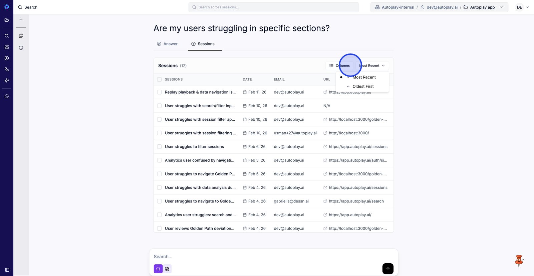The height and width of the screenshot is (276, 534).
Task: Click the plus icon to add new
Action: point(21,20)
